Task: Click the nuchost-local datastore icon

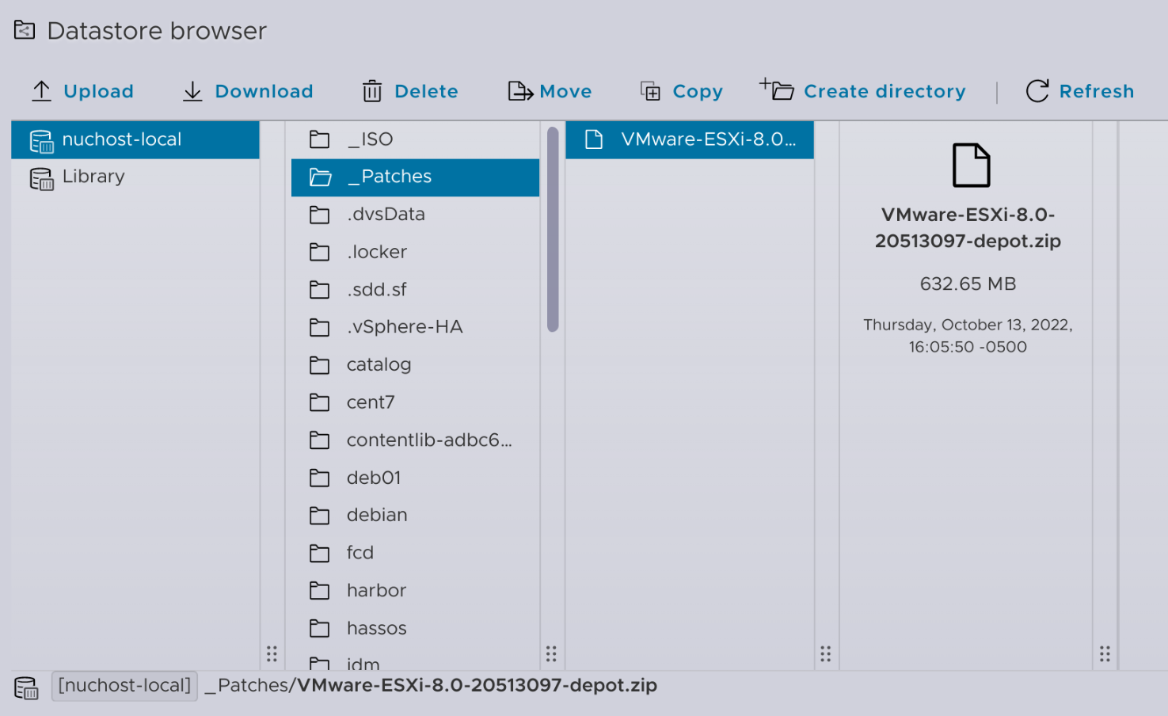Action: point(41,141)
